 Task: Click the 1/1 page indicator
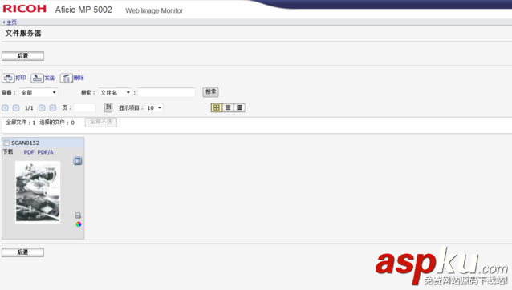(29, 108)
